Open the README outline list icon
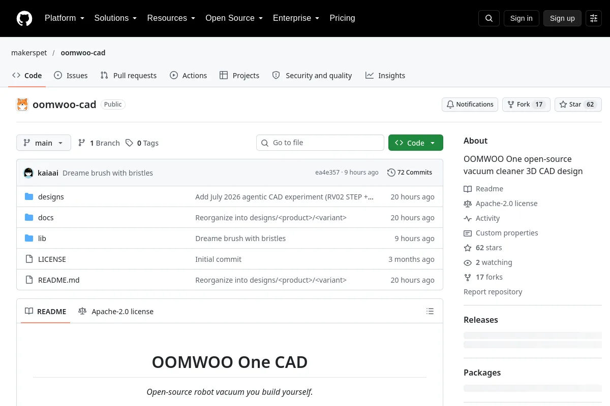The height and width of the screenshot is (406, 610). click(430, 311)
